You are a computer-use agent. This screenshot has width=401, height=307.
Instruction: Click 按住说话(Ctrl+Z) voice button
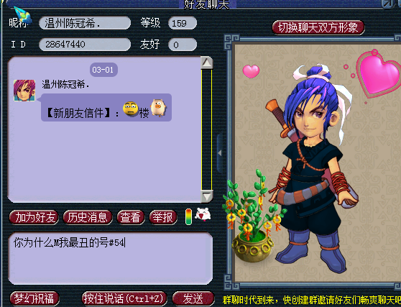124,298
